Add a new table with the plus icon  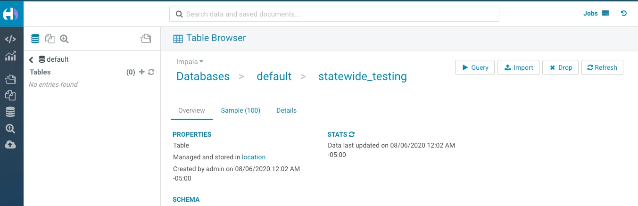coord(141,72)
